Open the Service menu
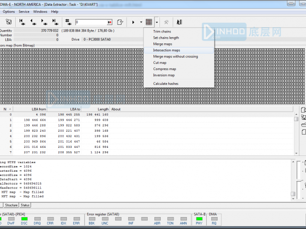 [x=24, y=11]
